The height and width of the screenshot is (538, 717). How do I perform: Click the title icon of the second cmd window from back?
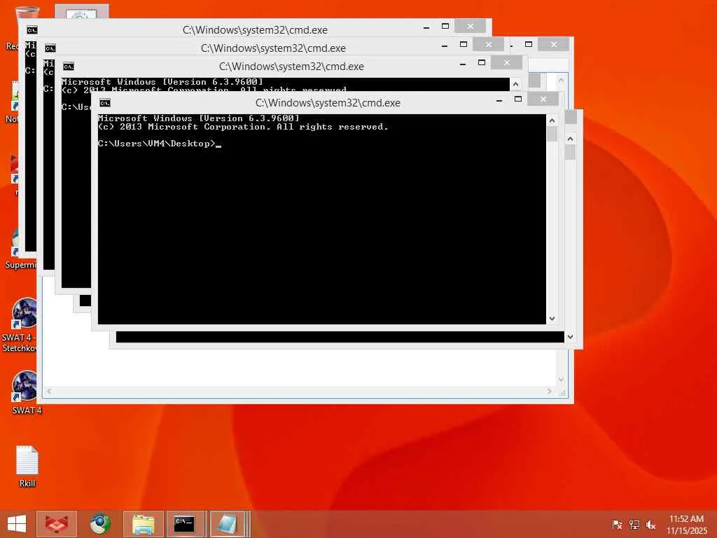click(x=50, y=48)
